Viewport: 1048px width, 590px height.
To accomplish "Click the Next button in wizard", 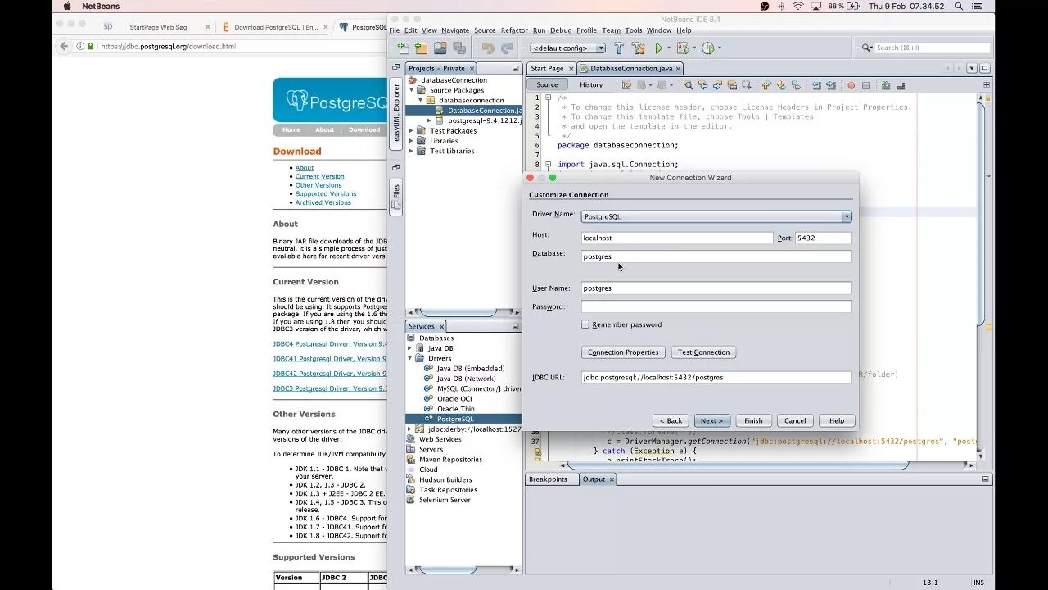I will (711, 420).
